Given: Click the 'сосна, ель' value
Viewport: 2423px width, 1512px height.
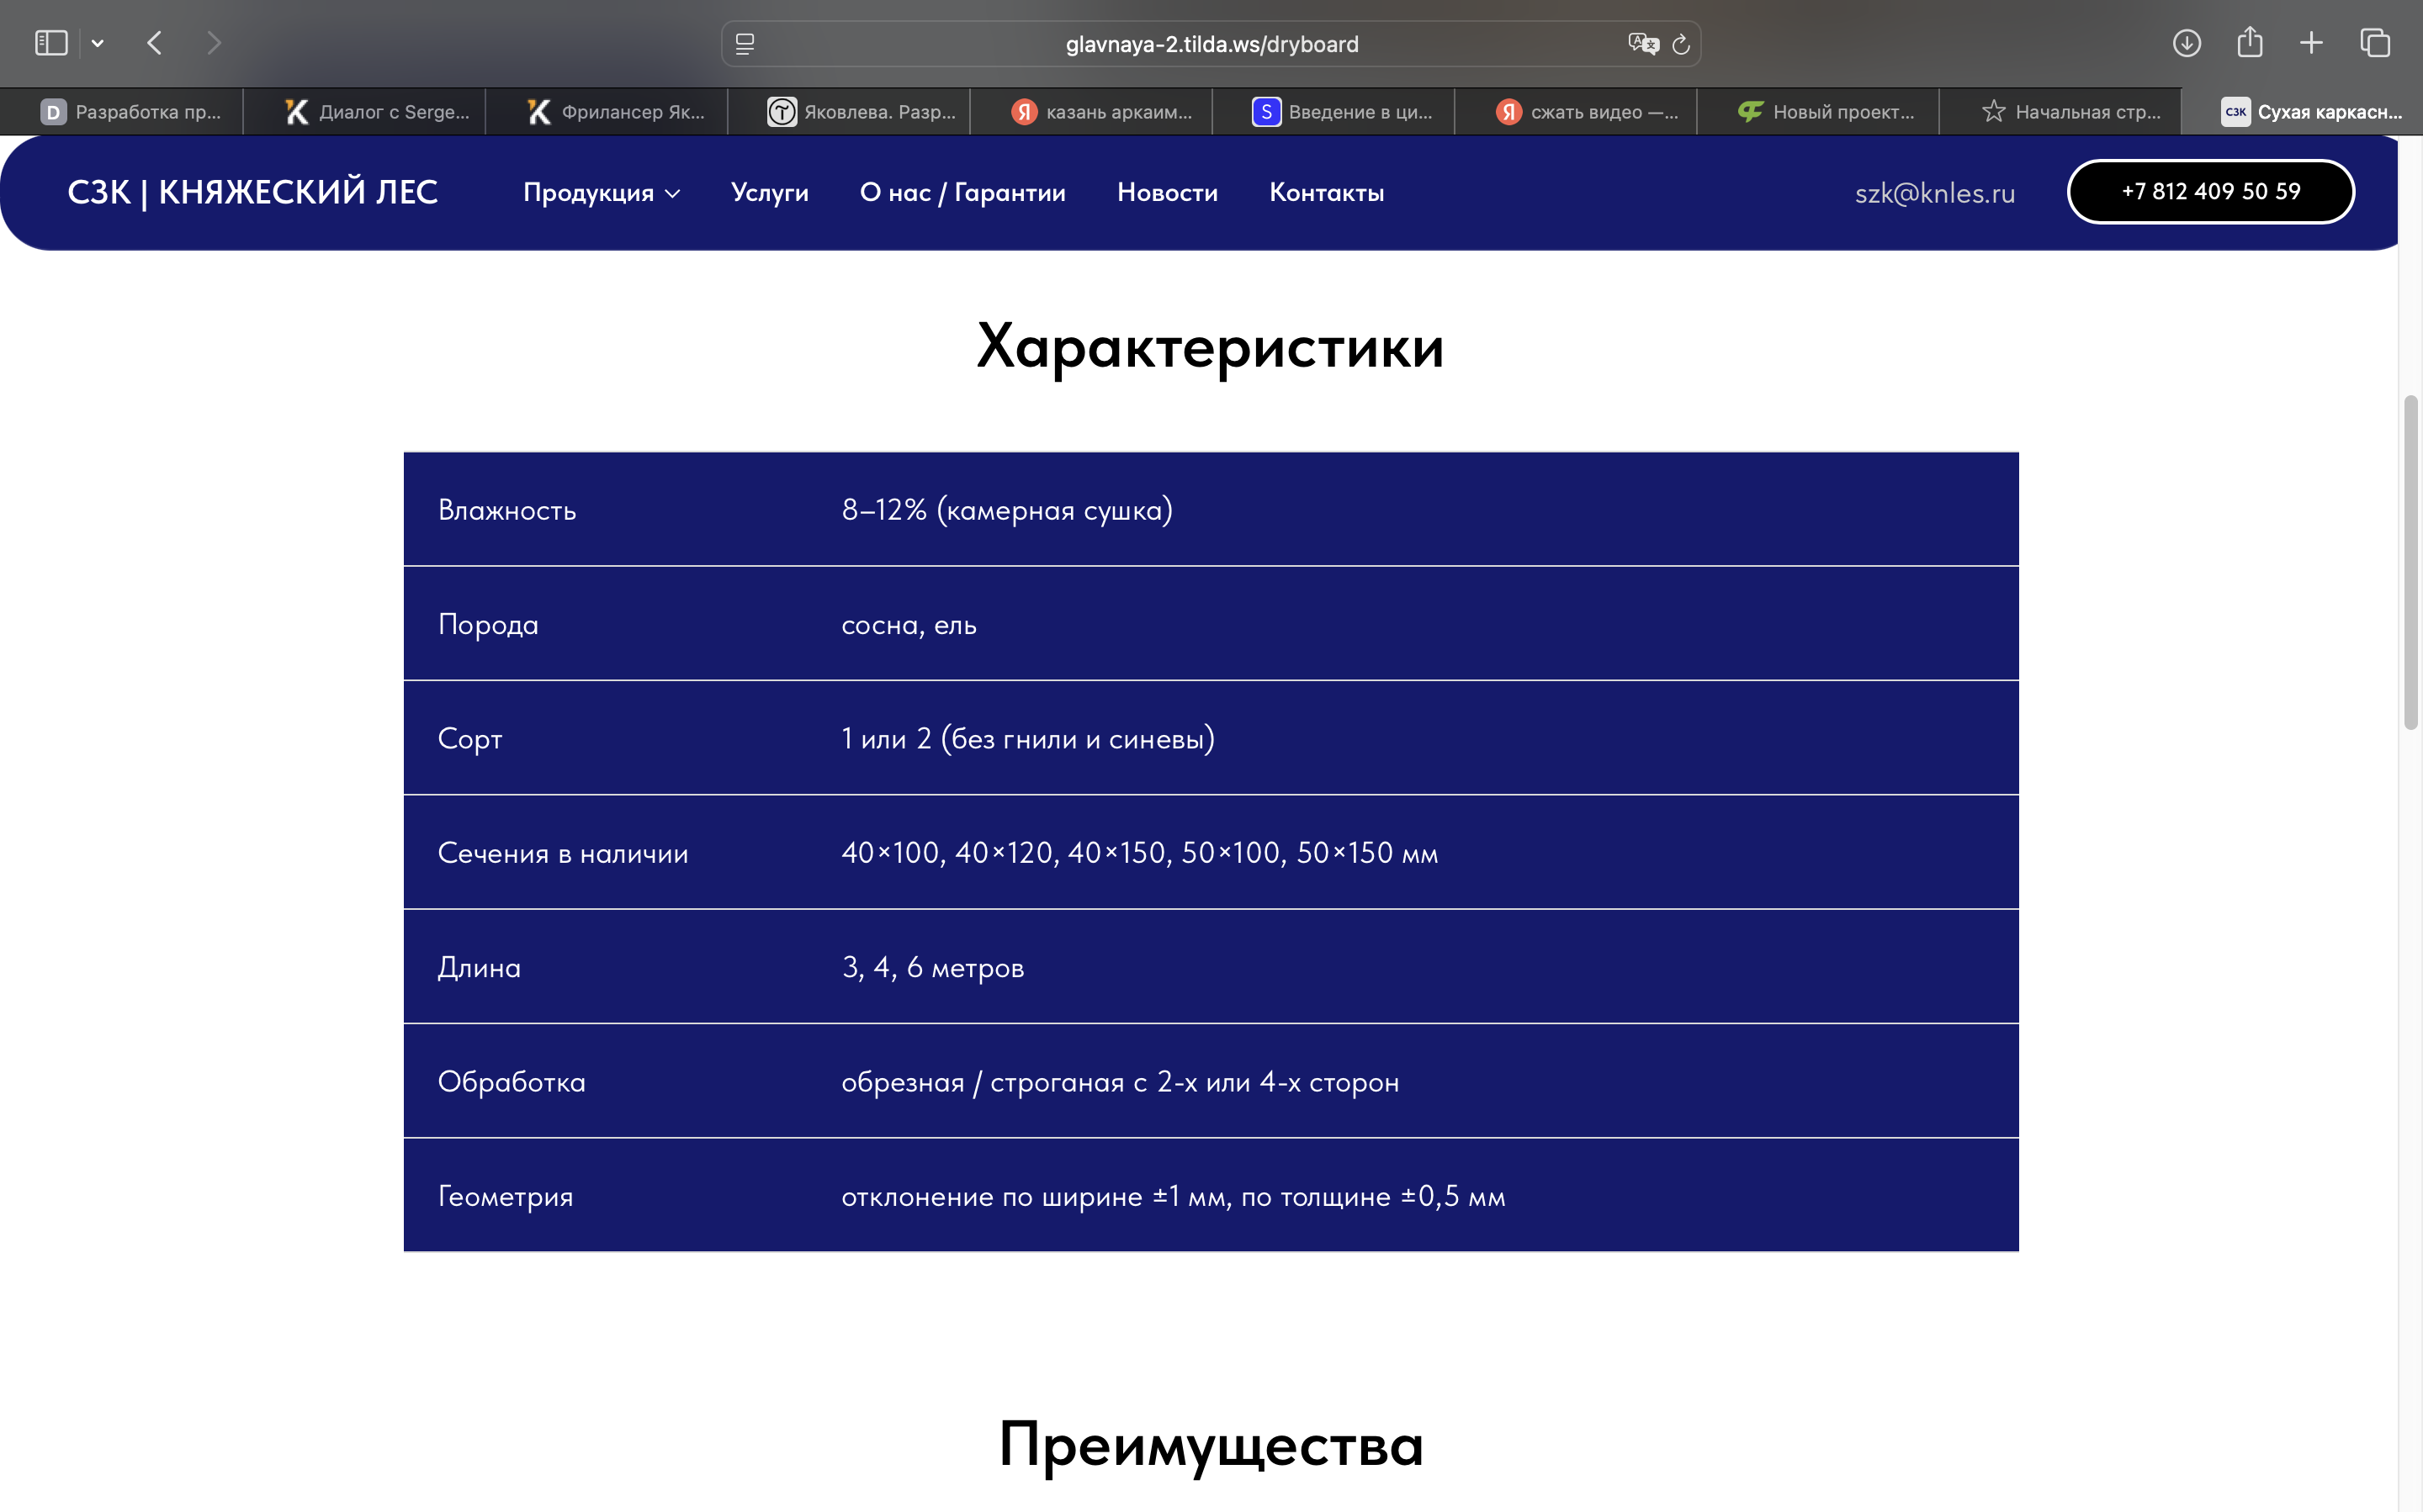Looking at the screenshot, I should click(909, 625).
